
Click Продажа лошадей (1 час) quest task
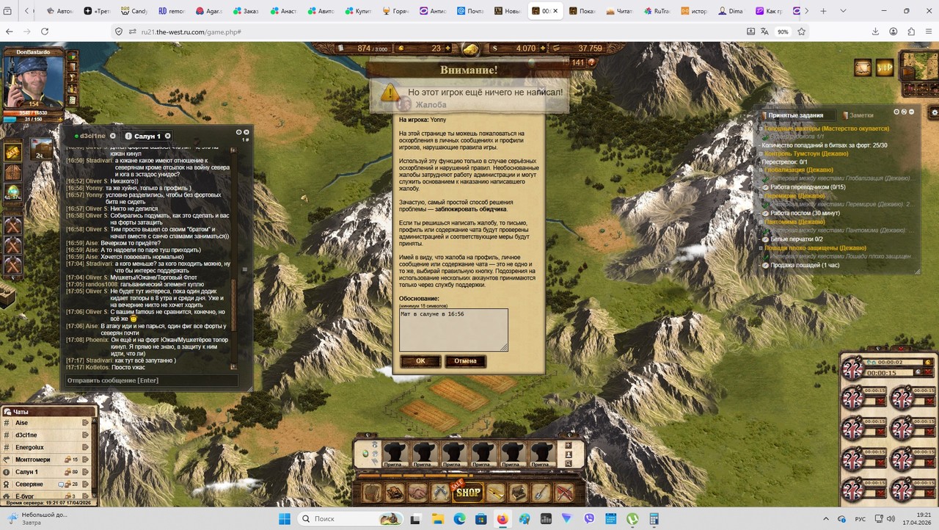(806, 265)
